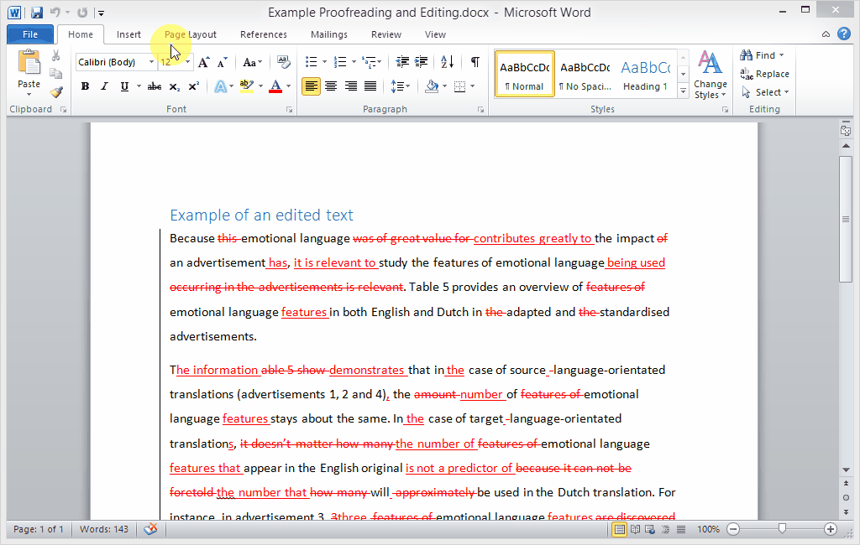Open the proofing errors icon in status bar
Image resolution: width=860 pixels, height=545 pixels.
coord(150,529)
